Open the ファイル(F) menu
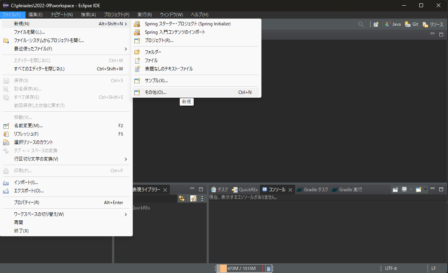 [x=12, y=15]
